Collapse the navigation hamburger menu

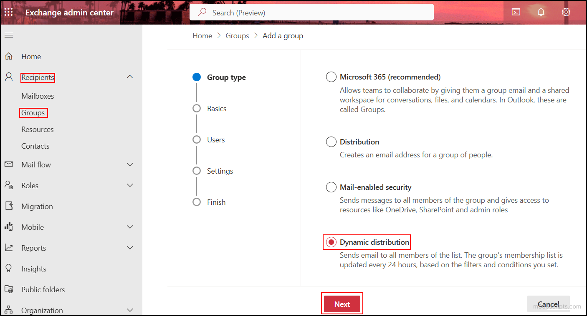tap(9, 35)
